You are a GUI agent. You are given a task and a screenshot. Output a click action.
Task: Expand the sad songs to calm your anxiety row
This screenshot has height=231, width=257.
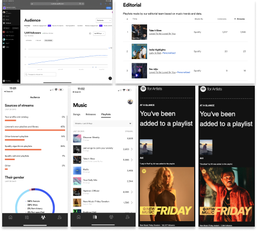(103, 149)
